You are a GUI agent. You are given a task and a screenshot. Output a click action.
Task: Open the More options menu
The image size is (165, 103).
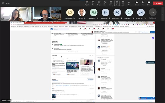pyautogui.click(x=129, y=3)
